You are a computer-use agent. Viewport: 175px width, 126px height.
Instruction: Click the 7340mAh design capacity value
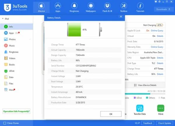tap(80, 55)
